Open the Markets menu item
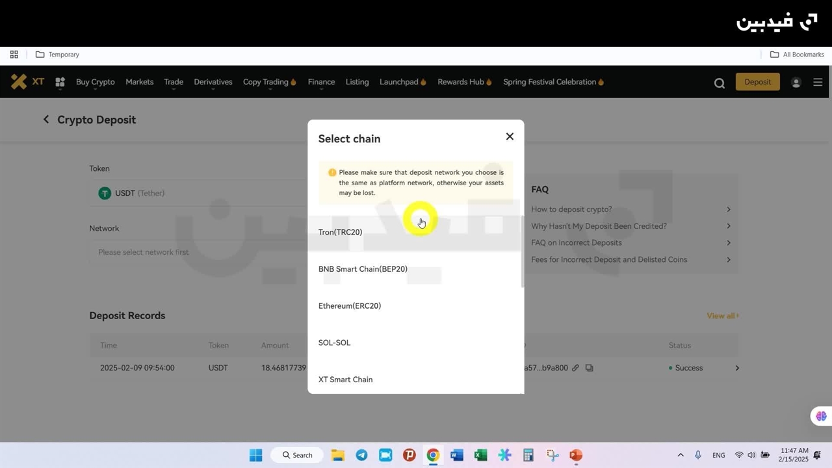 139,82
